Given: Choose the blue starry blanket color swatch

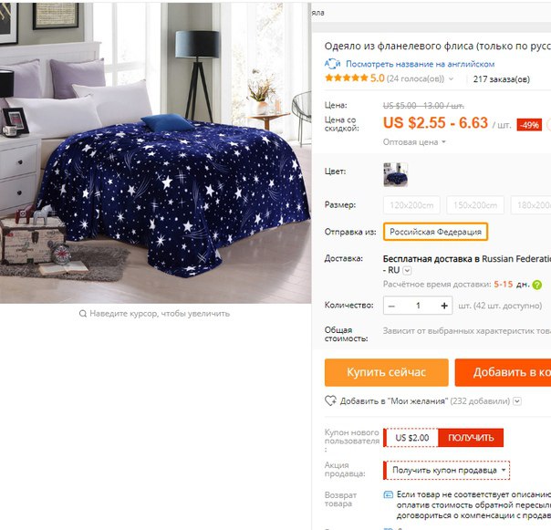Looking at the screenshot, I should point(395,174).
